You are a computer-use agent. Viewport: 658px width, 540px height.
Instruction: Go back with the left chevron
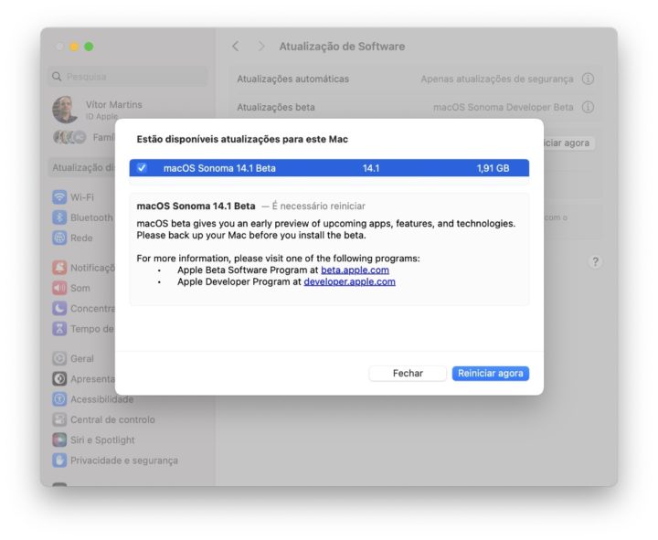click(x=236, y=47)
